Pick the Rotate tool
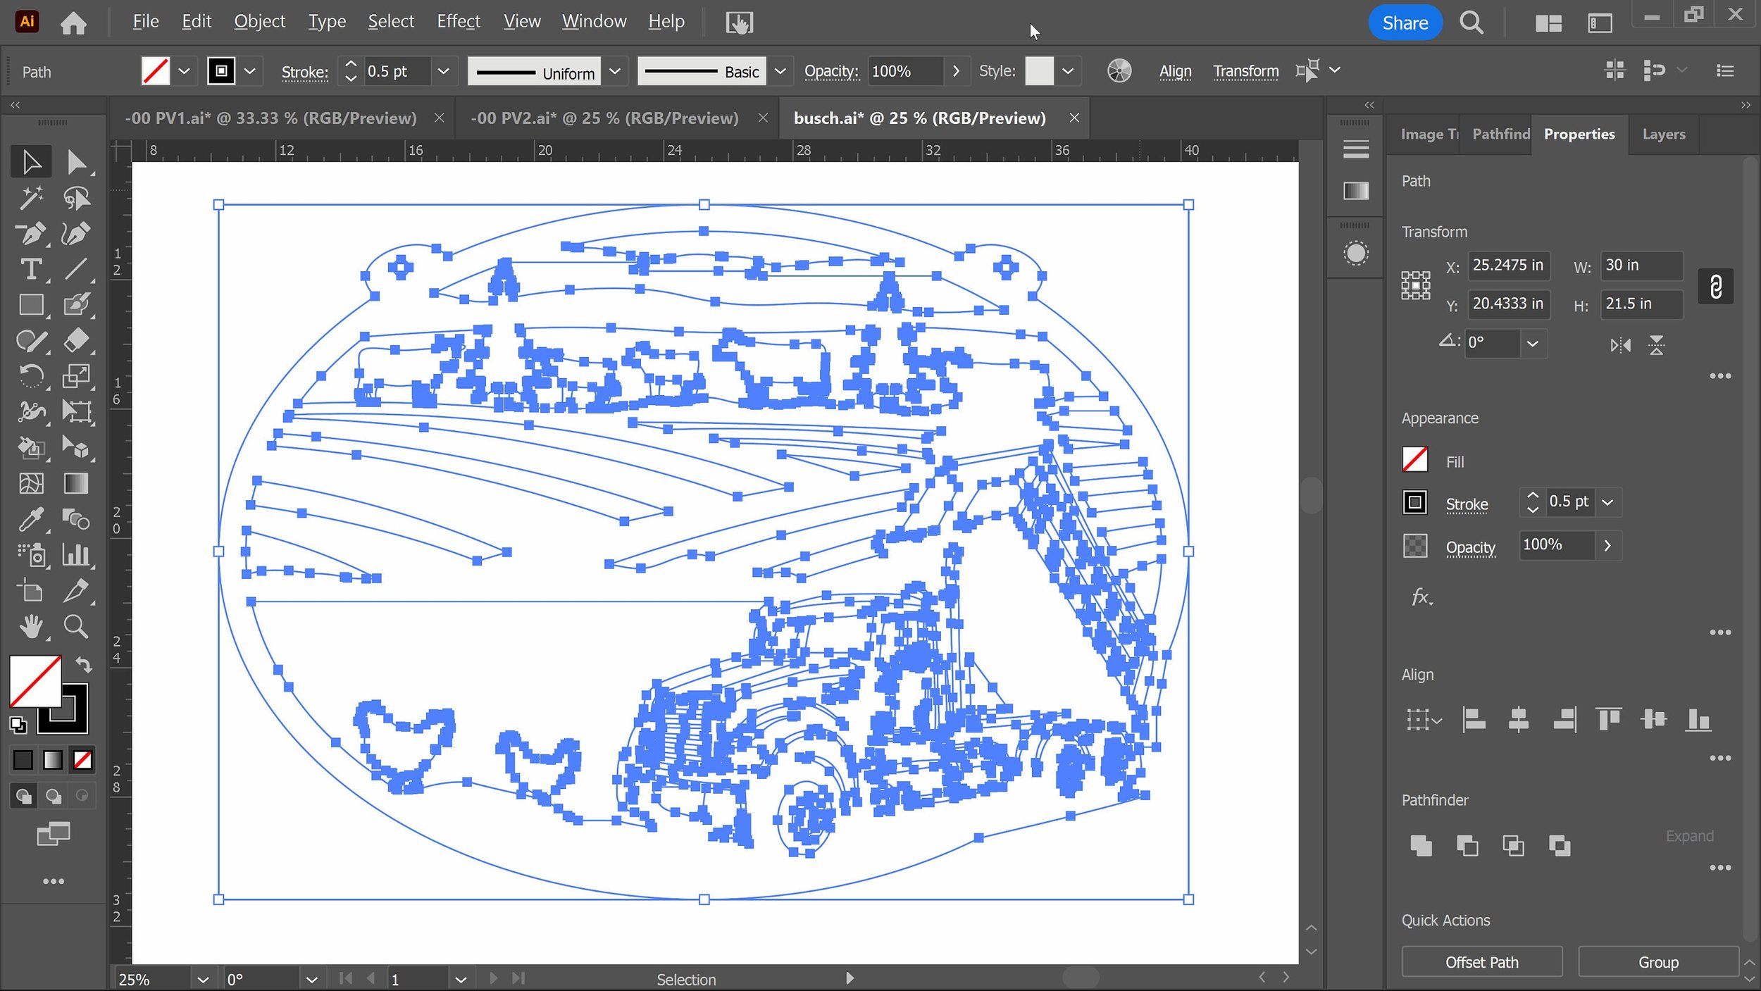This screenshot has width=1761, height=991. point(31,376)
